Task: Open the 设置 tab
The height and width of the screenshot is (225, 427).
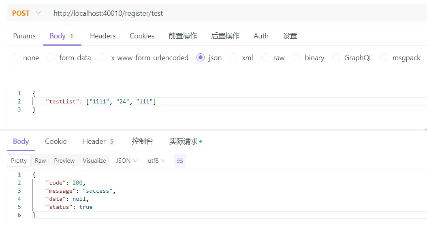Action: tap(290, 36)
